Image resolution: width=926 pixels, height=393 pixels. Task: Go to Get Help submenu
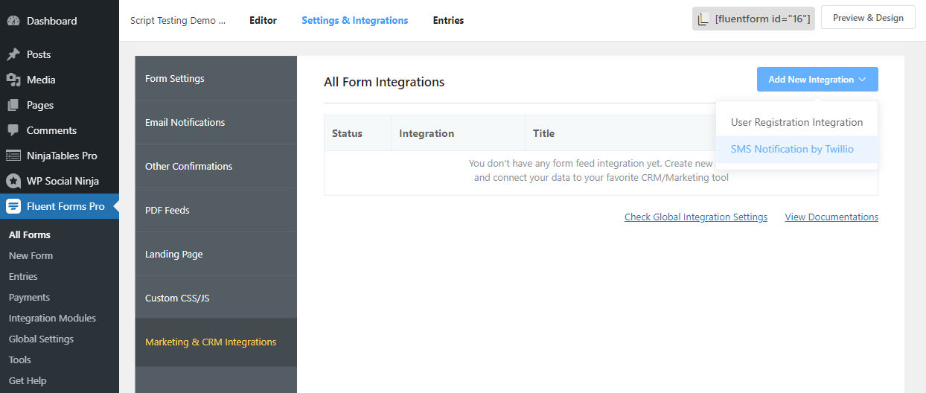(x=28, y=380)
